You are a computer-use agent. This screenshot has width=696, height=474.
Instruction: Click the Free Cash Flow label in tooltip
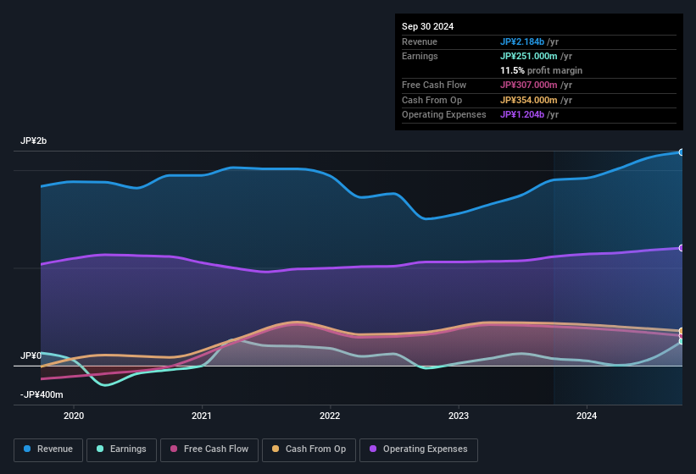434,85
